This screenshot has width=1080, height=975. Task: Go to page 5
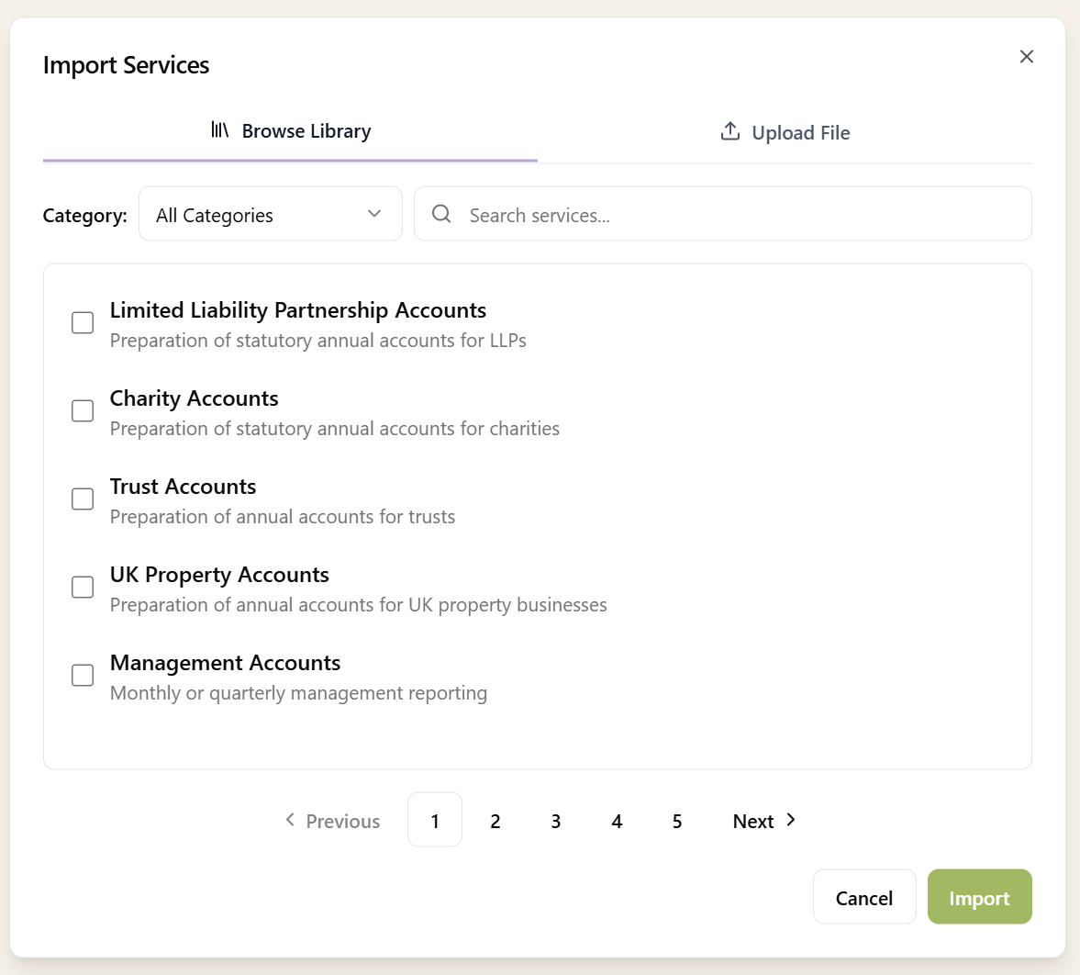pyautogui.click(x=677, y=820)
